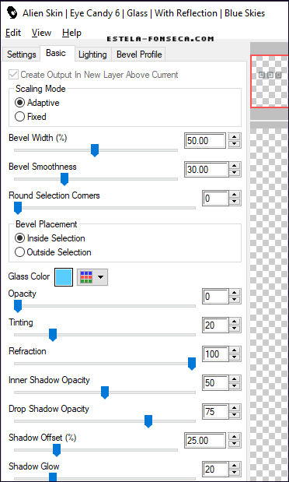Switch to the Lighting tab
The image size is (289, 482).
tap(92, 55)
